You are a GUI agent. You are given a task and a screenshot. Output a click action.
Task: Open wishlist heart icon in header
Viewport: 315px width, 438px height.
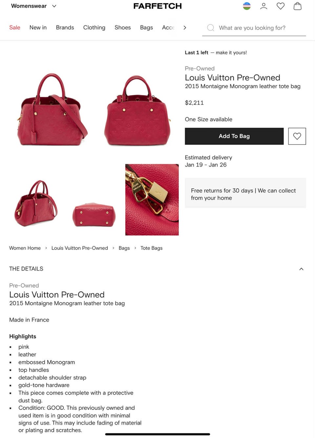click(x=281, y=6)
